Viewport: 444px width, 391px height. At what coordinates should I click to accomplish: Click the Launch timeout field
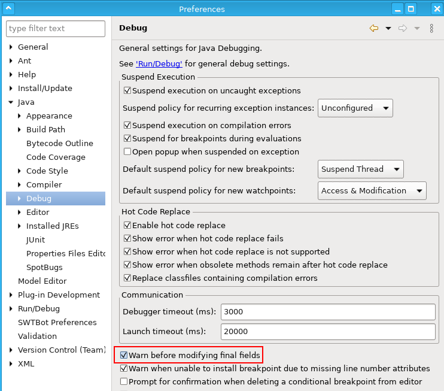(x=328, y=332)
